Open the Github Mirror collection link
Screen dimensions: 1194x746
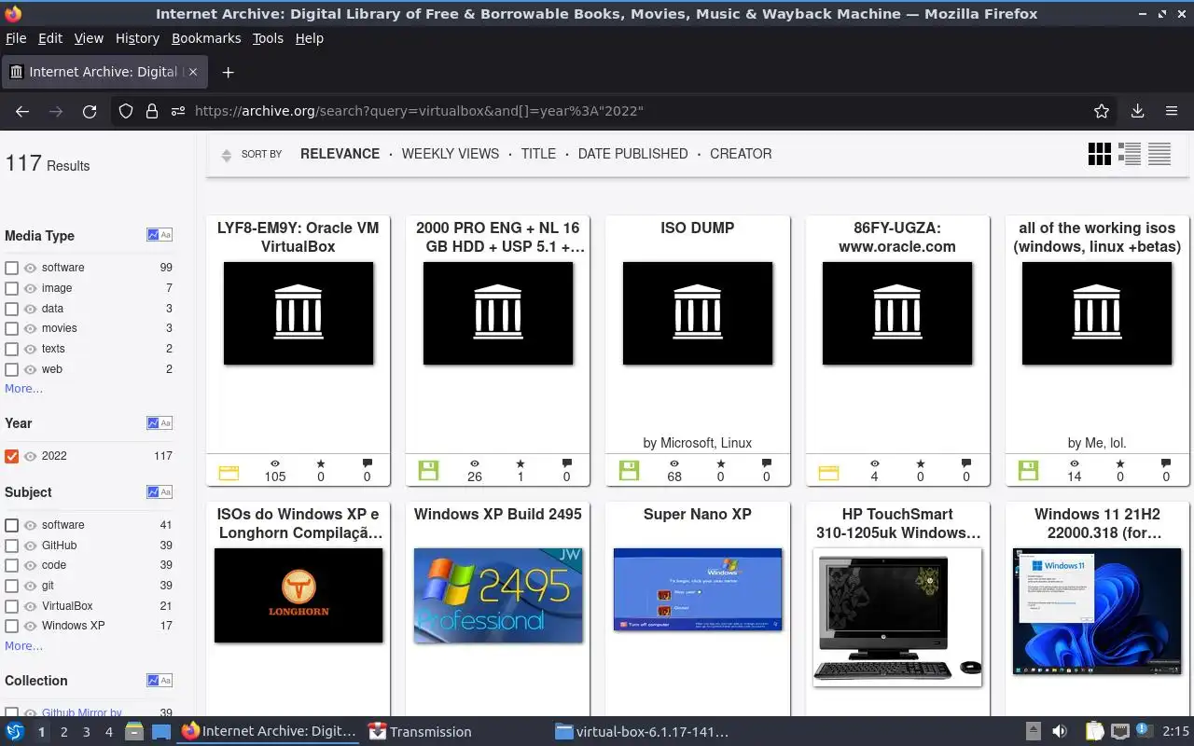(x=82, y=712)
